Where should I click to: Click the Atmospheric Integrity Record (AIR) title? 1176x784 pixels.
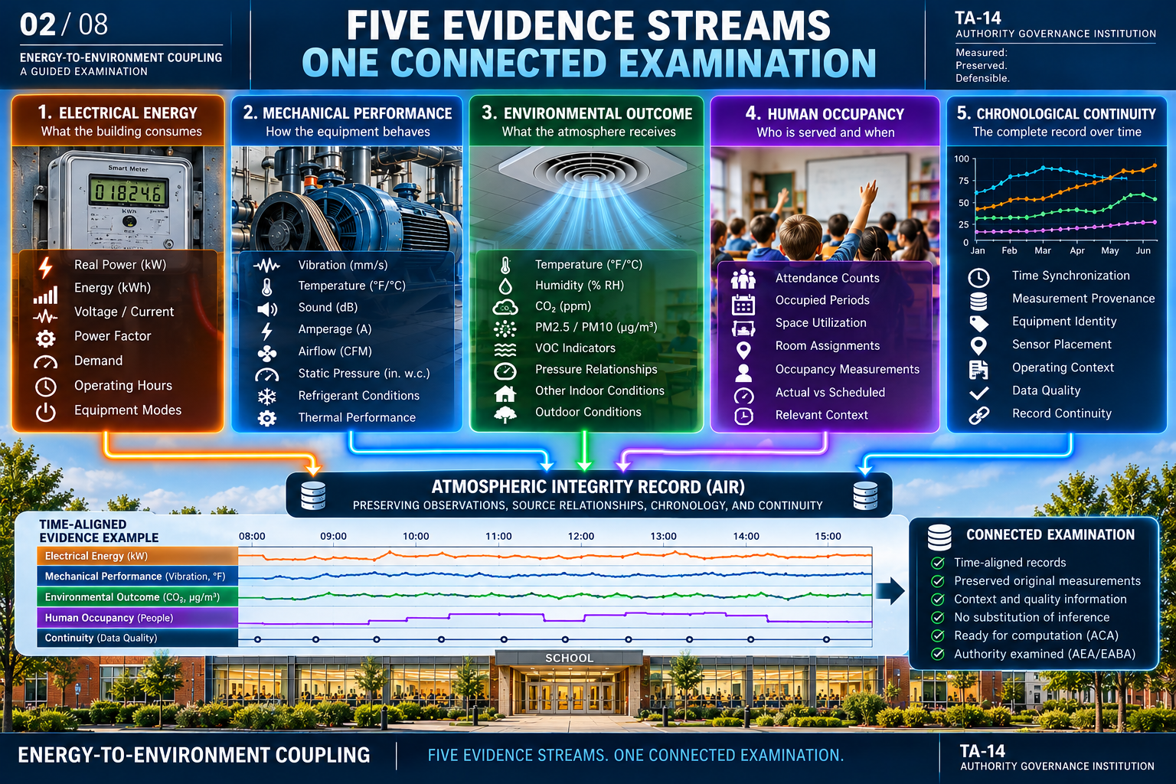click(588, 487)
